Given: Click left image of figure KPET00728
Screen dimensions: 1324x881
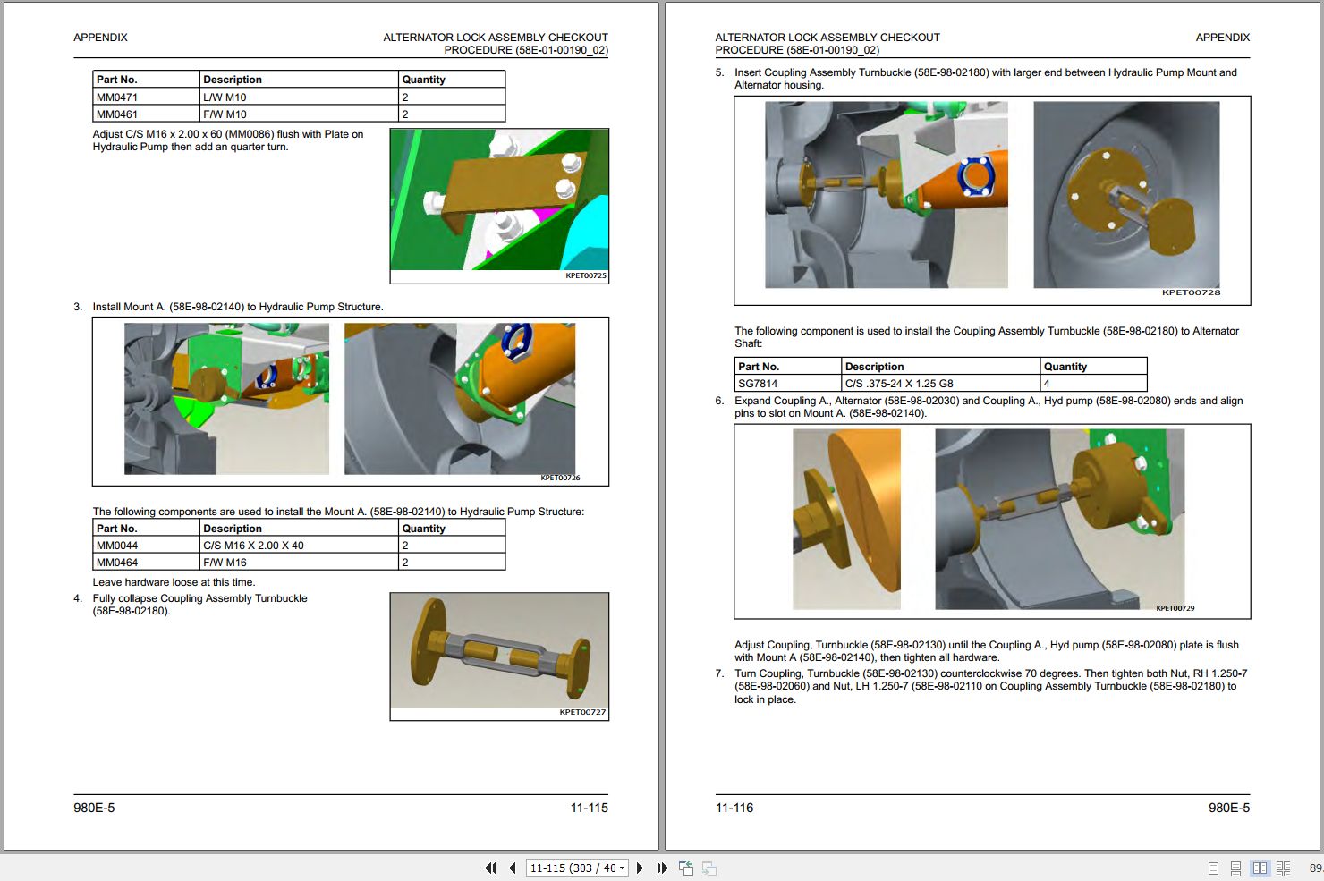Looking at the screenshot, I should coord(887,194).
